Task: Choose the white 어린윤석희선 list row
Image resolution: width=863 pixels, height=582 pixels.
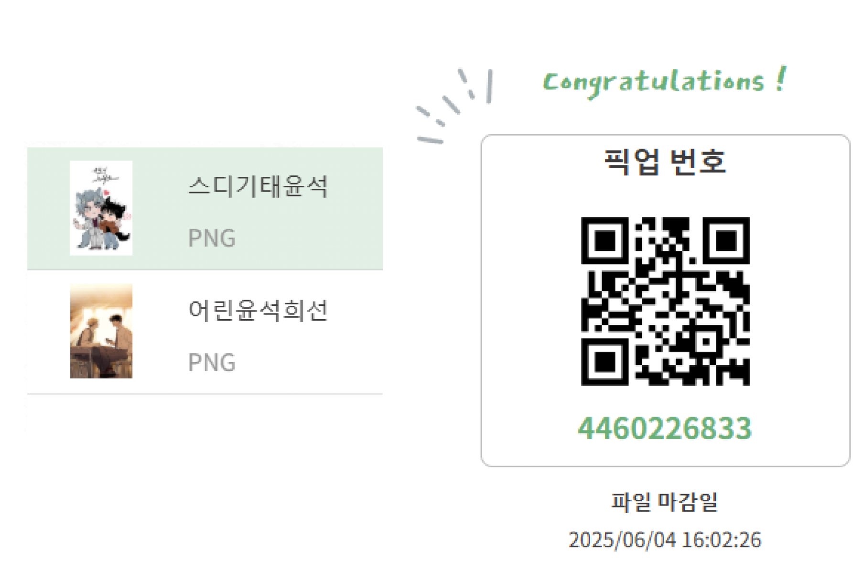Action: (x=205, y=332)
